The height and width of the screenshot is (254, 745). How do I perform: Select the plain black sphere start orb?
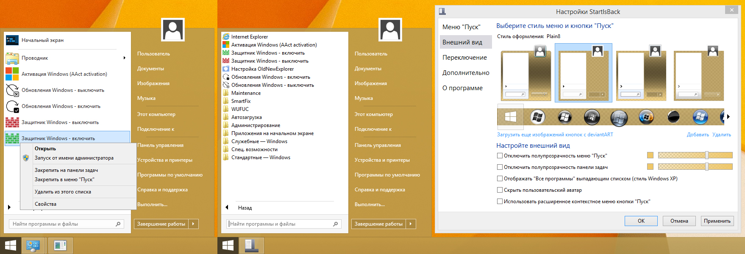pyautogui.click(x=673, y=117)
